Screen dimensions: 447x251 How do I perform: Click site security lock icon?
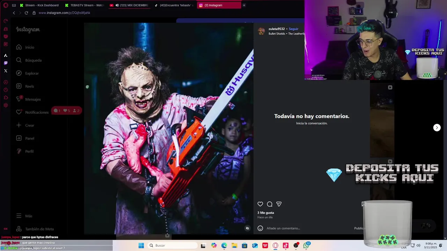34,13
